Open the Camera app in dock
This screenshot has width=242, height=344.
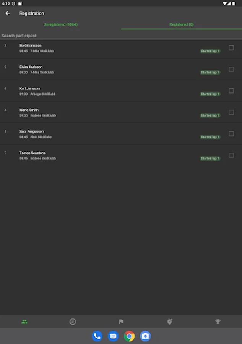click(145, 336)
